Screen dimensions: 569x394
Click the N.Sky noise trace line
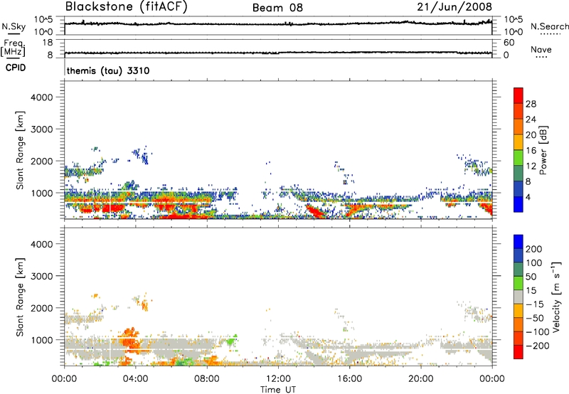pos(278,24)
